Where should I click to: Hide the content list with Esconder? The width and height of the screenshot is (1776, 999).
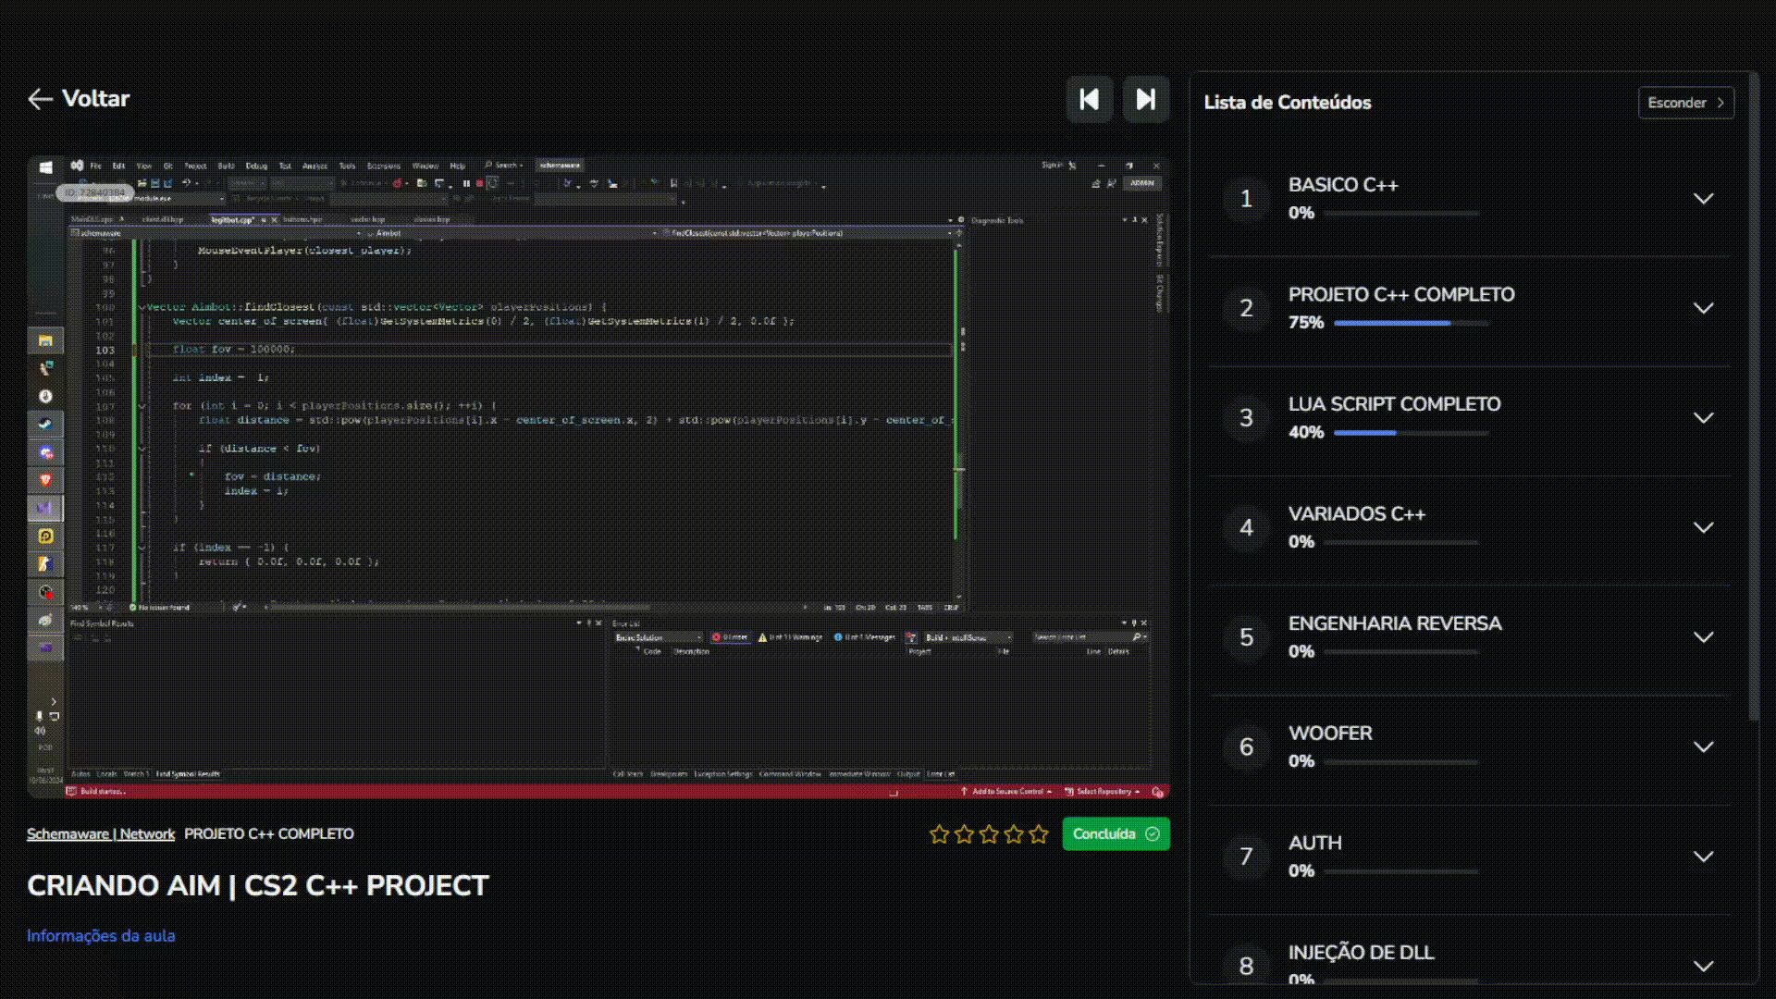[1685, 103]
